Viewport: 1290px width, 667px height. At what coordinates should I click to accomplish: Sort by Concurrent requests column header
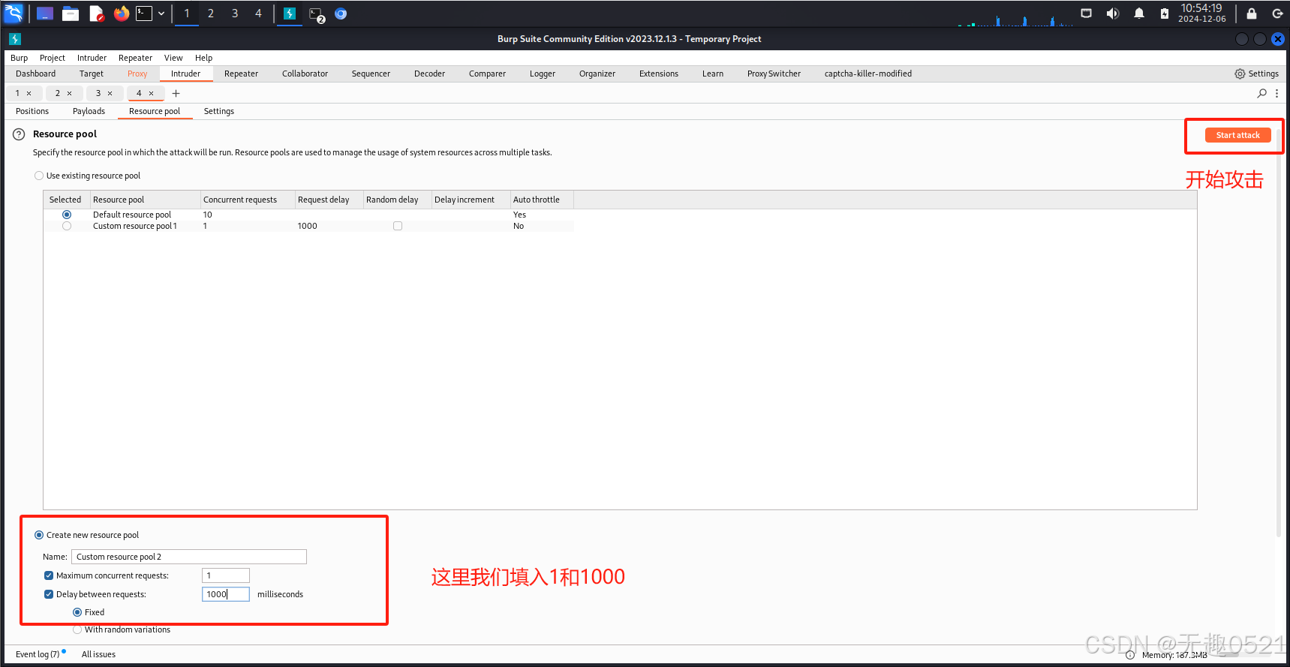point(248,200)
